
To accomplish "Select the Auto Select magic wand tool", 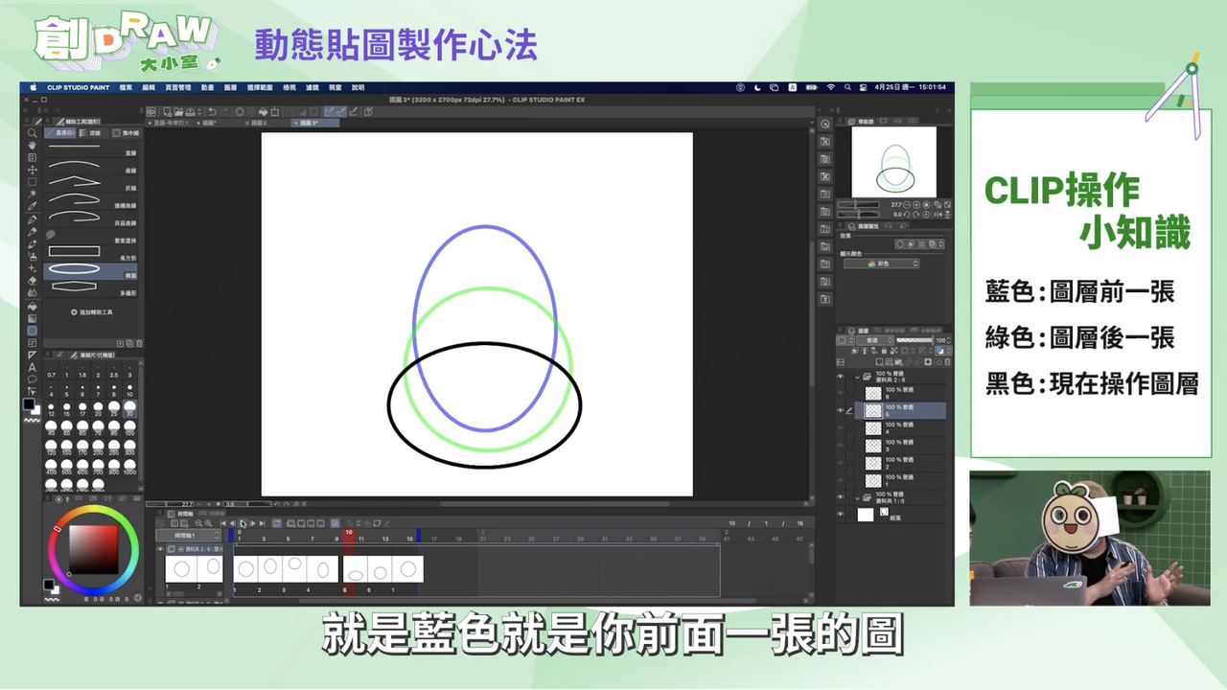I will (33, 195).
